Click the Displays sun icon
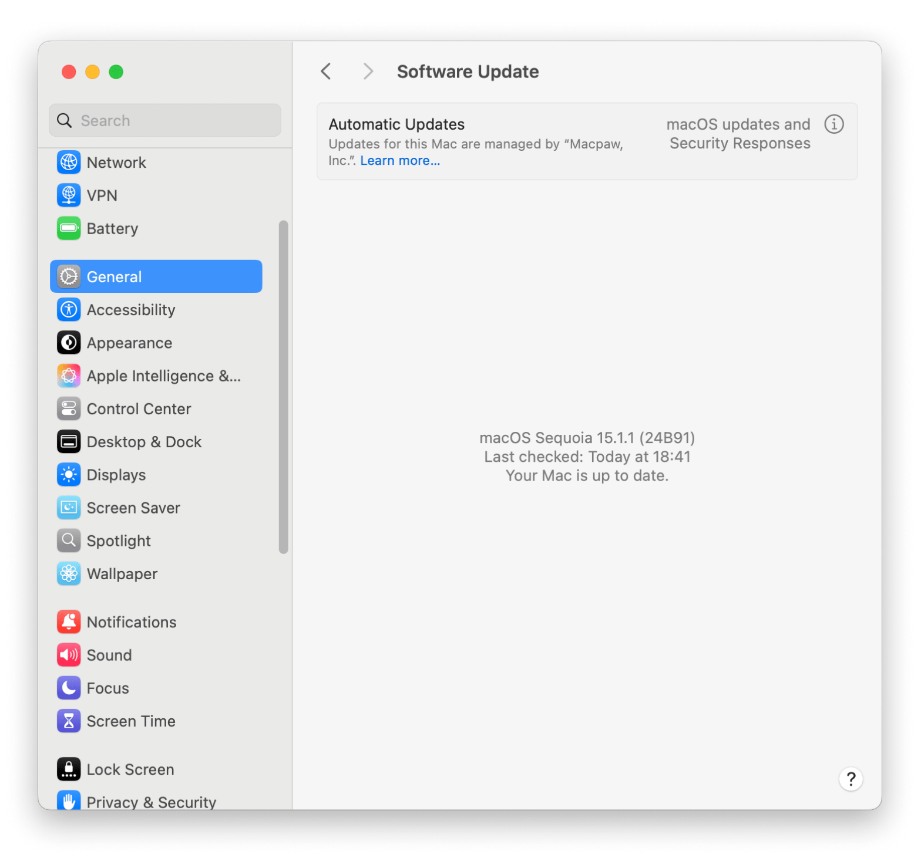Image resolution: width=921 pixels, height=865 pixels. [x=69, y=475]
